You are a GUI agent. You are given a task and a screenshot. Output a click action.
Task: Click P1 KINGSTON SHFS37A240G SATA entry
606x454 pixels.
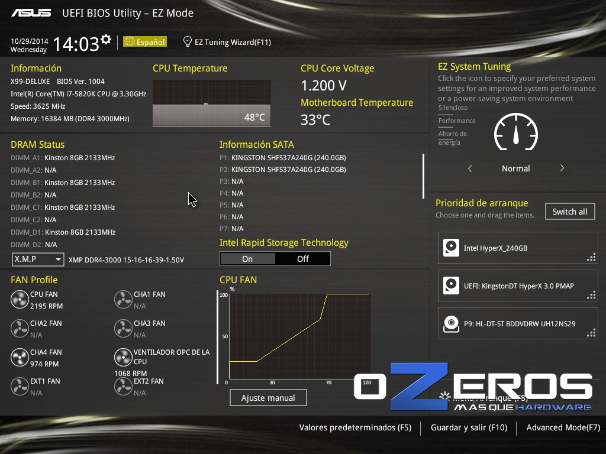(283, 157)
